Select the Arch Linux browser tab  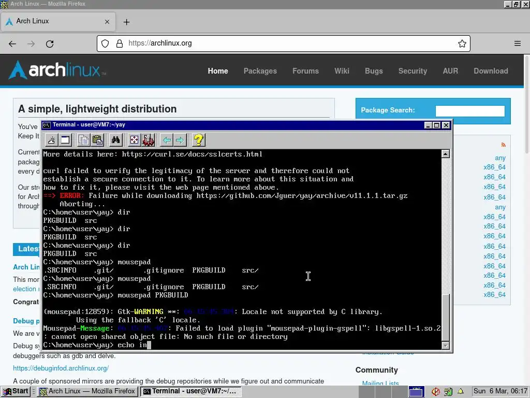point(58,21)
